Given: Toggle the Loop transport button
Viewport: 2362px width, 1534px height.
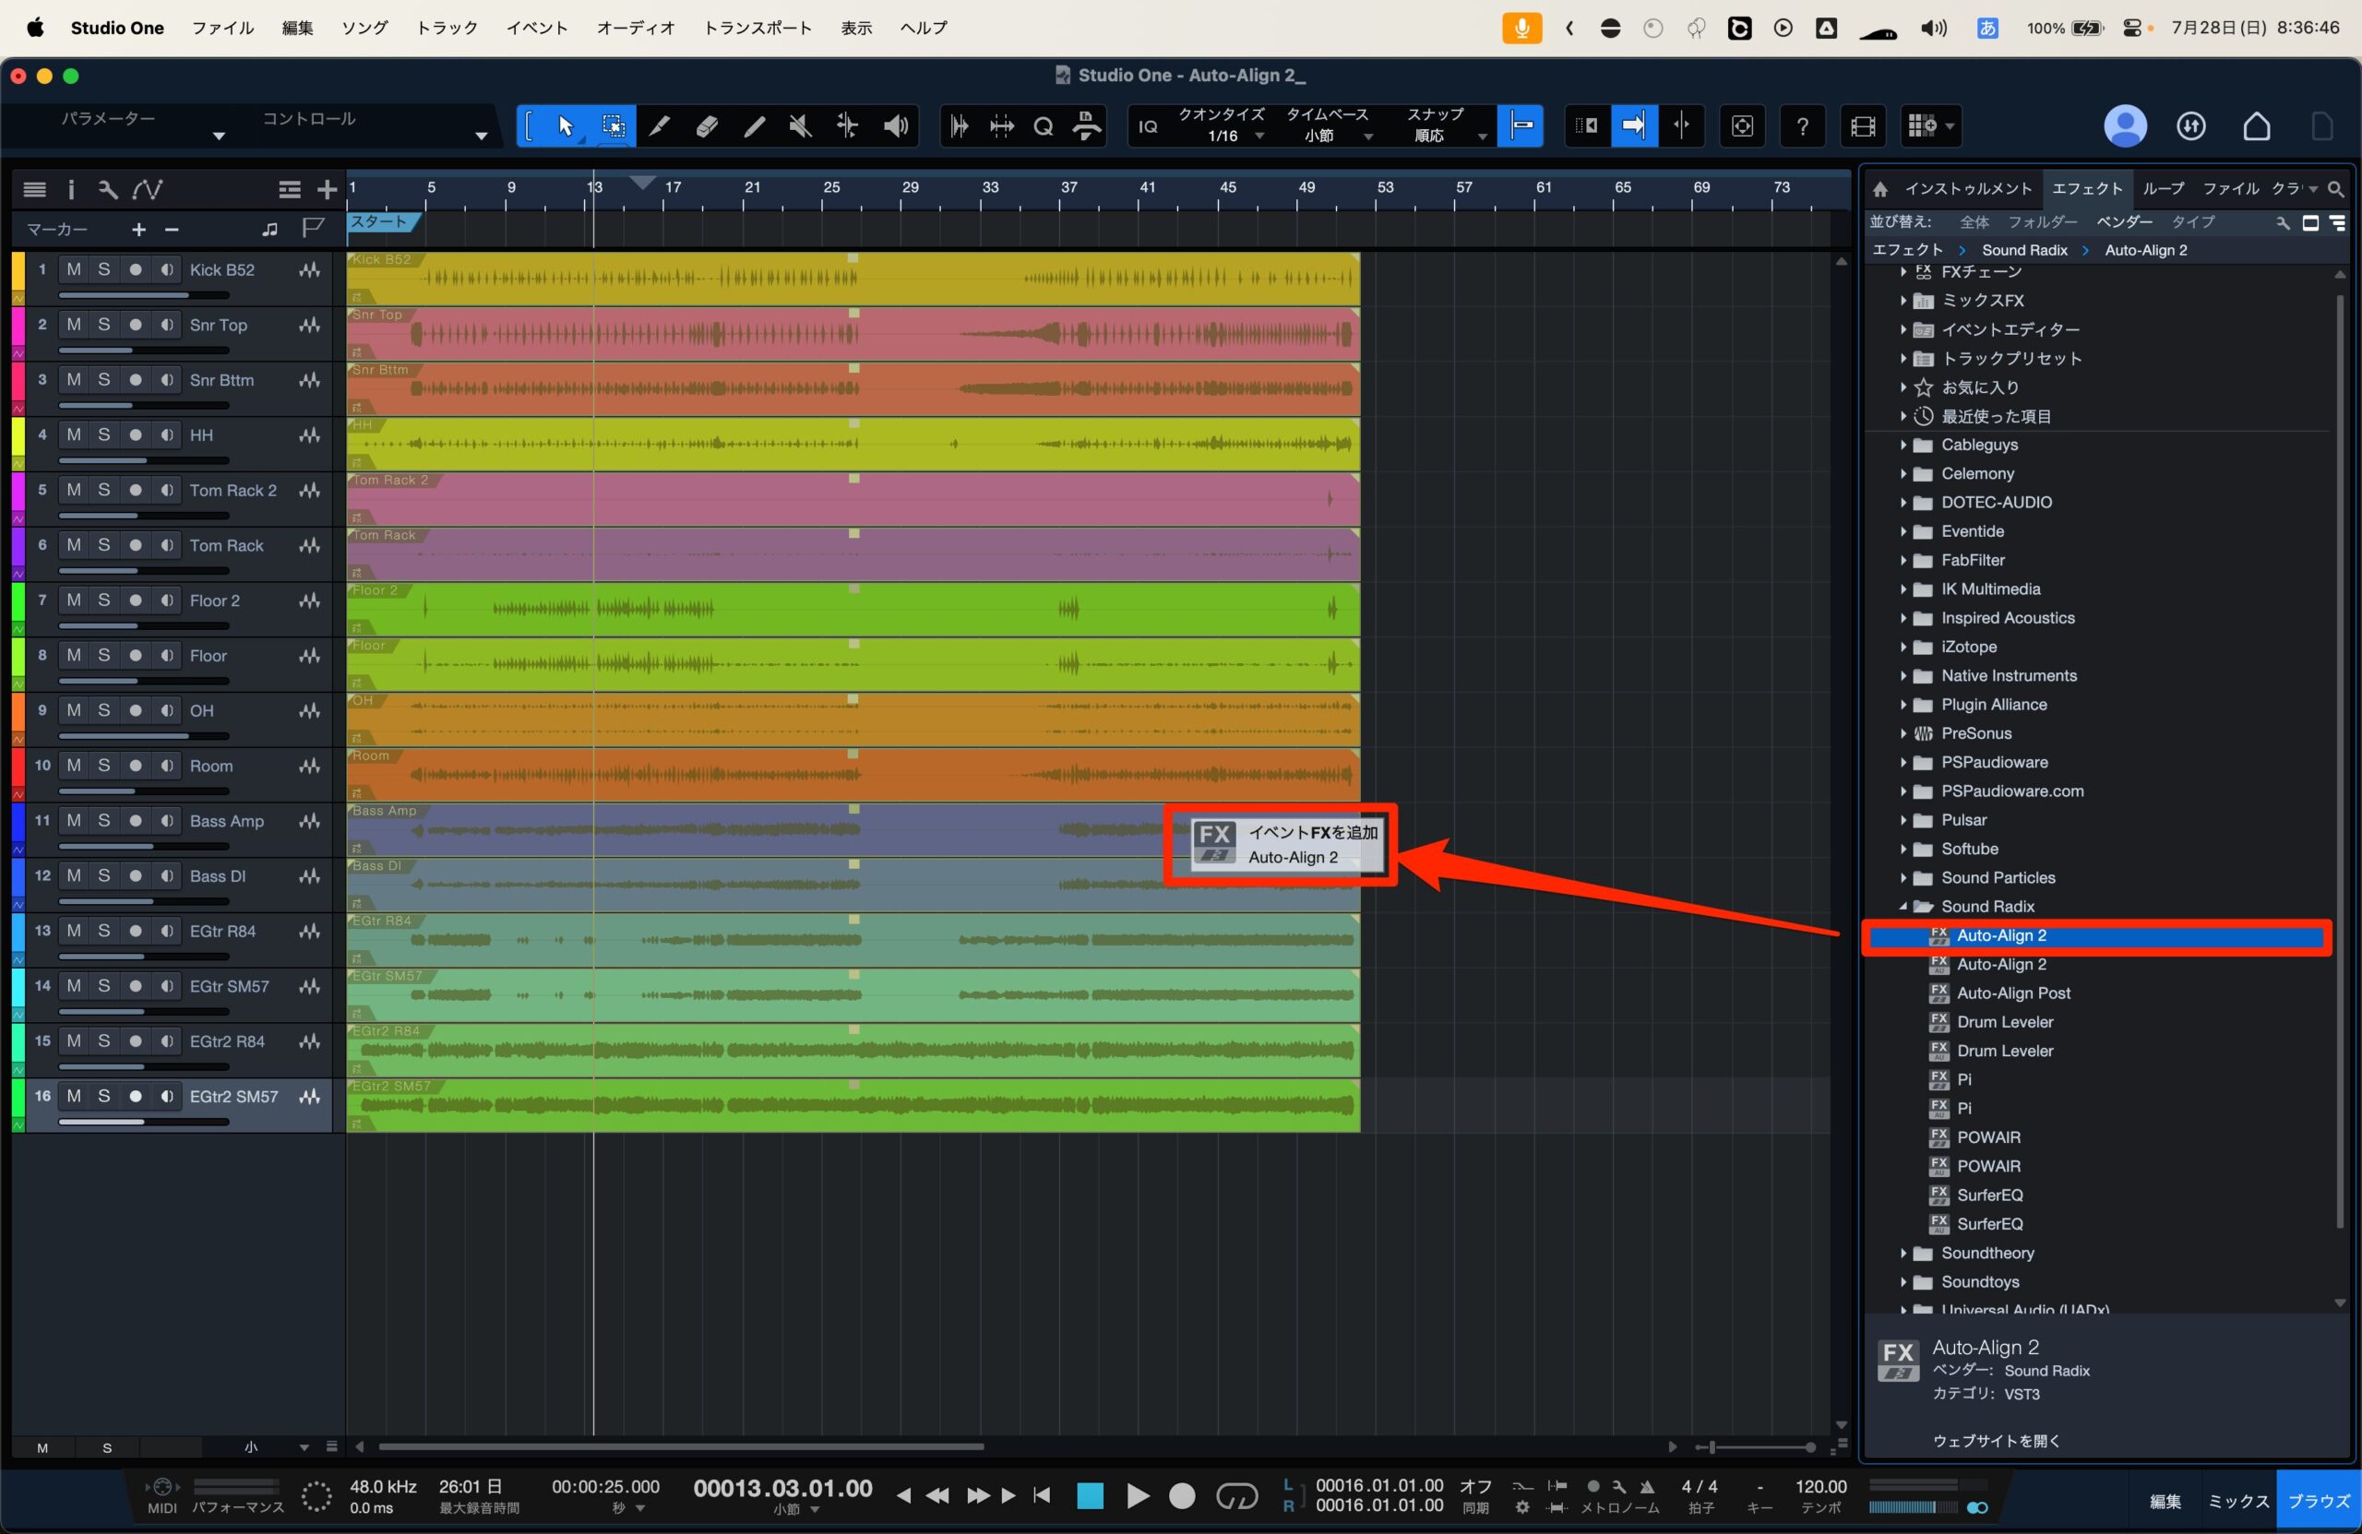Looking at the screenshot, I should 1236,1495.
